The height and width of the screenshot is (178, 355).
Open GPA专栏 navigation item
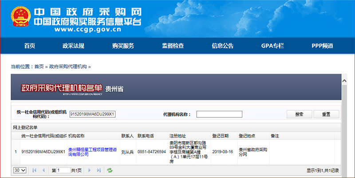pos(272,46)
